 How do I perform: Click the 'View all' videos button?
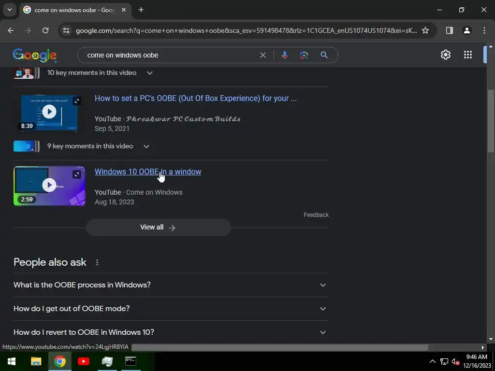tap(159, 228)
